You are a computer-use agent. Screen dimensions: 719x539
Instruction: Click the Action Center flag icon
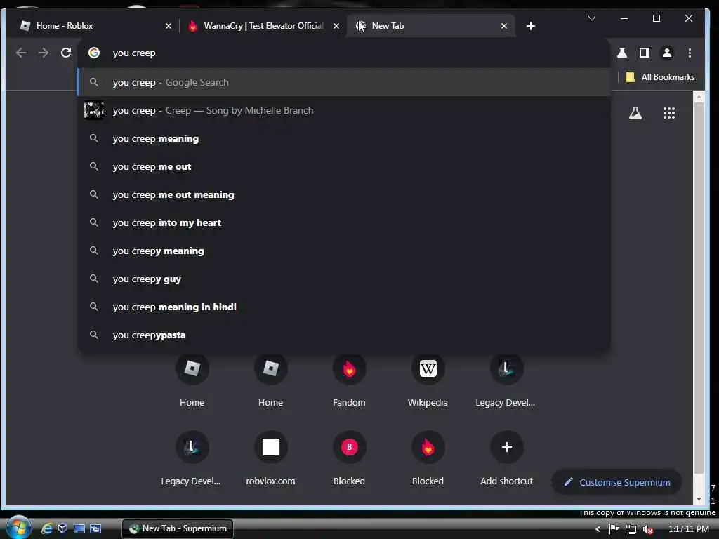pyautogui.click(x=614, y=529)
